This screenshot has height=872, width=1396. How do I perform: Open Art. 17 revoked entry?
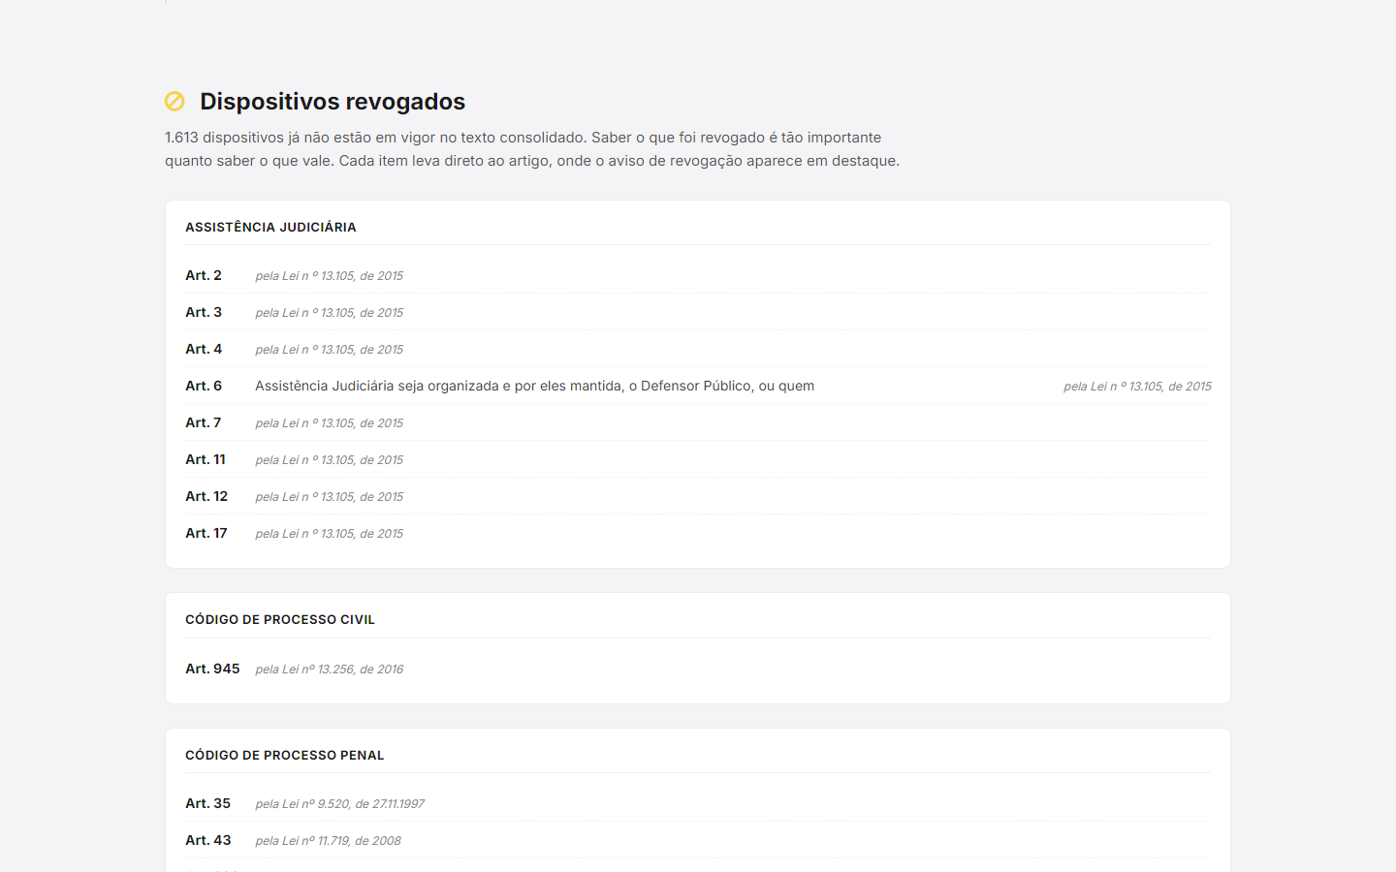pos(698,533)
